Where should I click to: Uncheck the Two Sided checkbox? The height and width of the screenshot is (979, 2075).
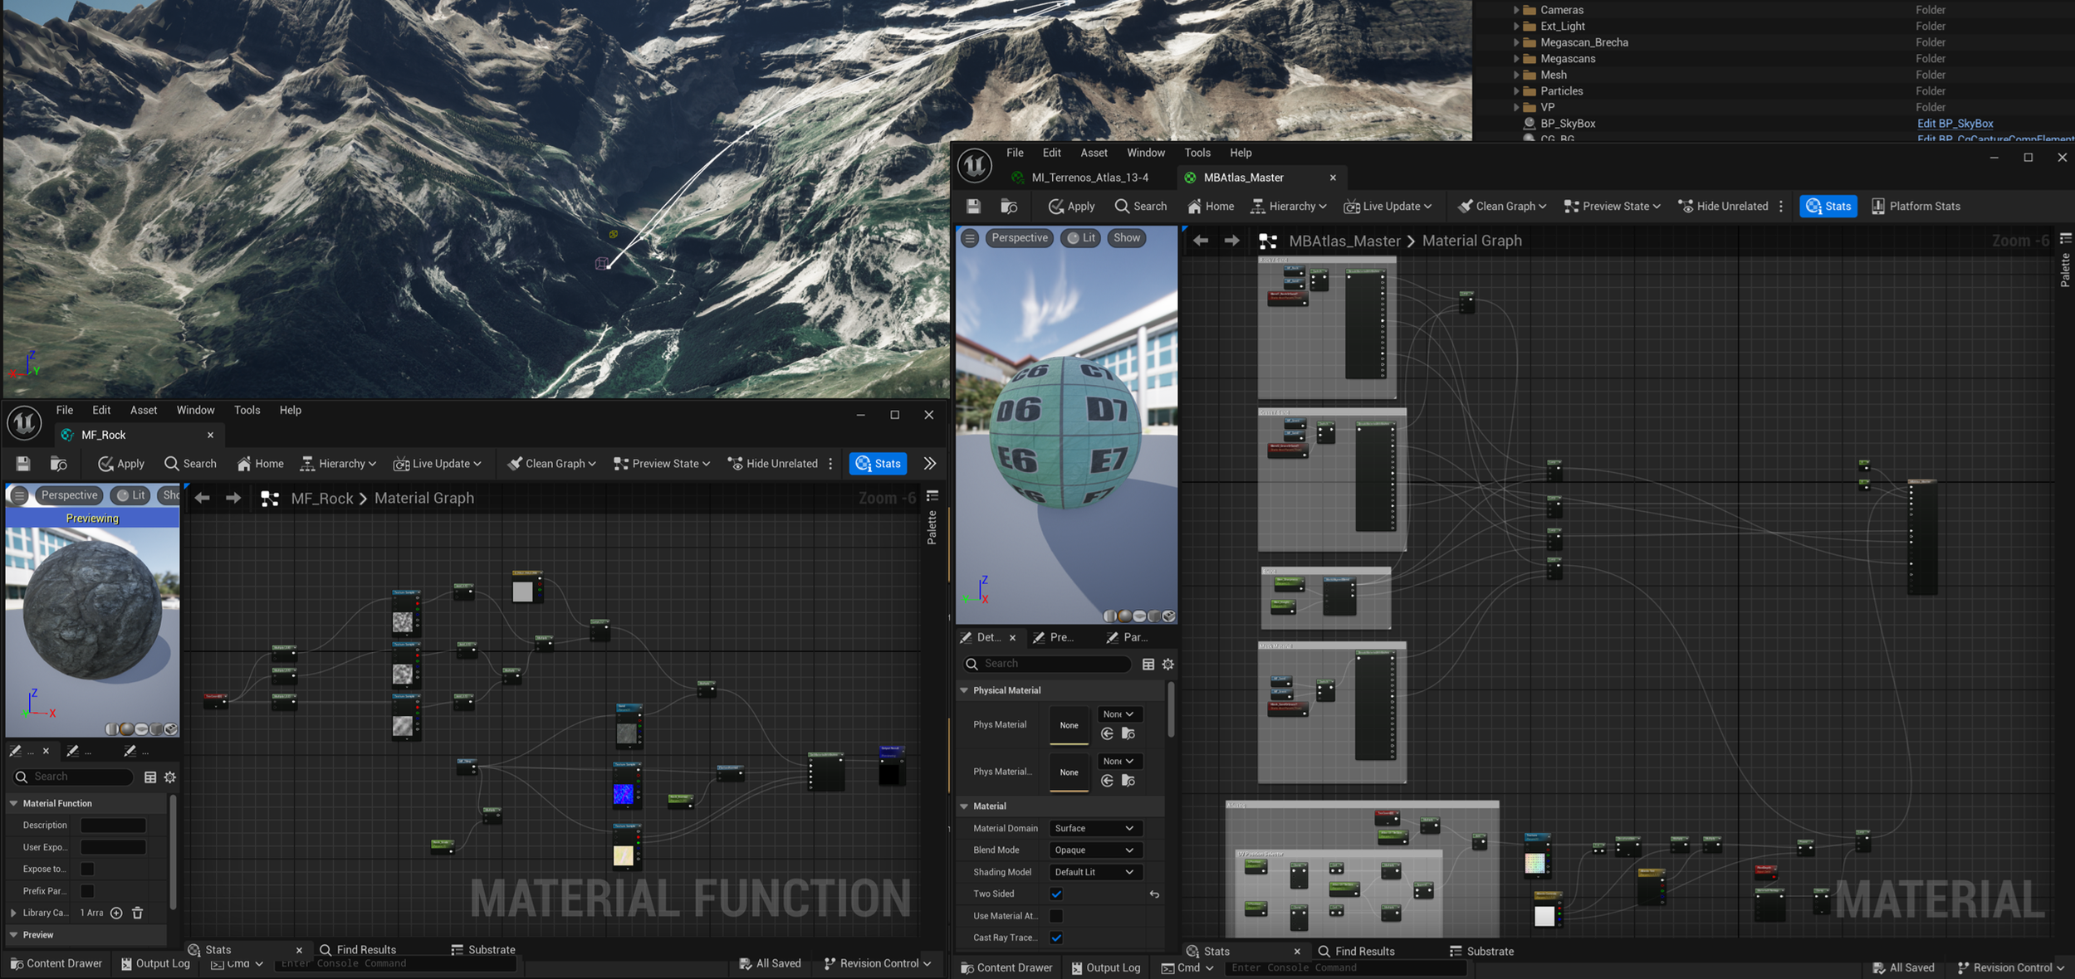click(1056, 894)
